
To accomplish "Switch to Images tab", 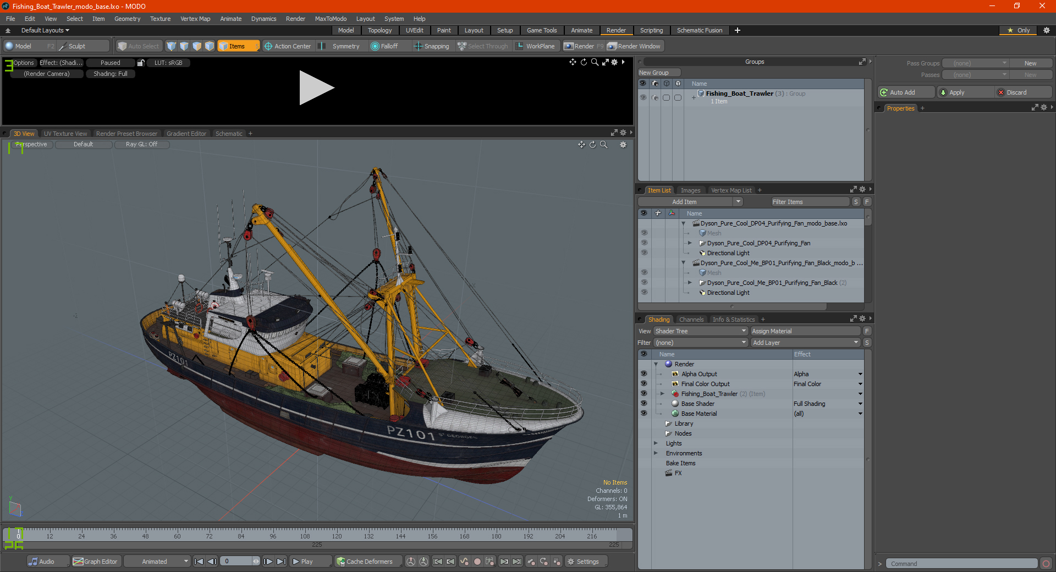I will [690, 190].
